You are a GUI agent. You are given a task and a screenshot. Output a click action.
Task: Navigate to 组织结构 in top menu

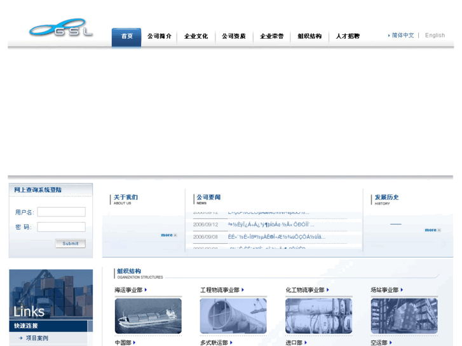point(309,36)
